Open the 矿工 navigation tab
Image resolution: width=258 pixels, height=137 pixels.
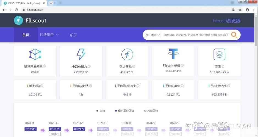(x=73, y=35)
